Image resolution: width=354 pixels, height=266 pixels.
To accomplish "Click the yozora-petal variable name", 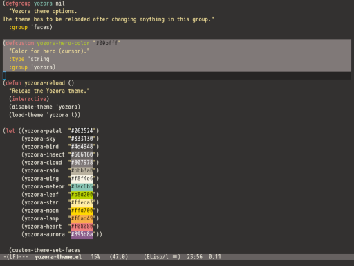I will coord(43,131).
